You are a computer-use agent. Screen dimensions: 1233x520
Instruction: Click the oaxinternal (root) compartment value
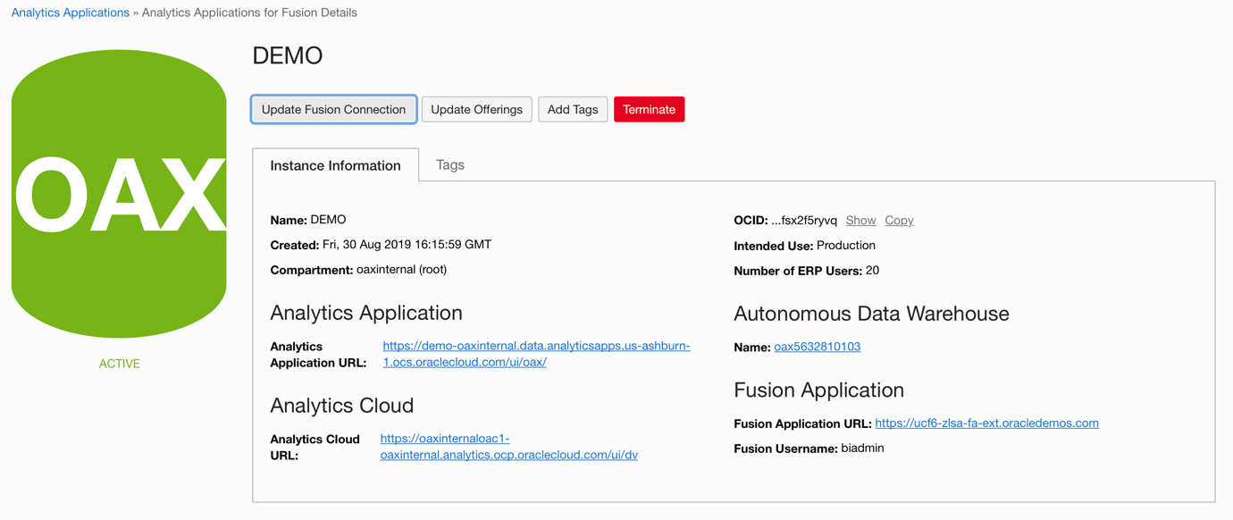[x=401, y=269]
